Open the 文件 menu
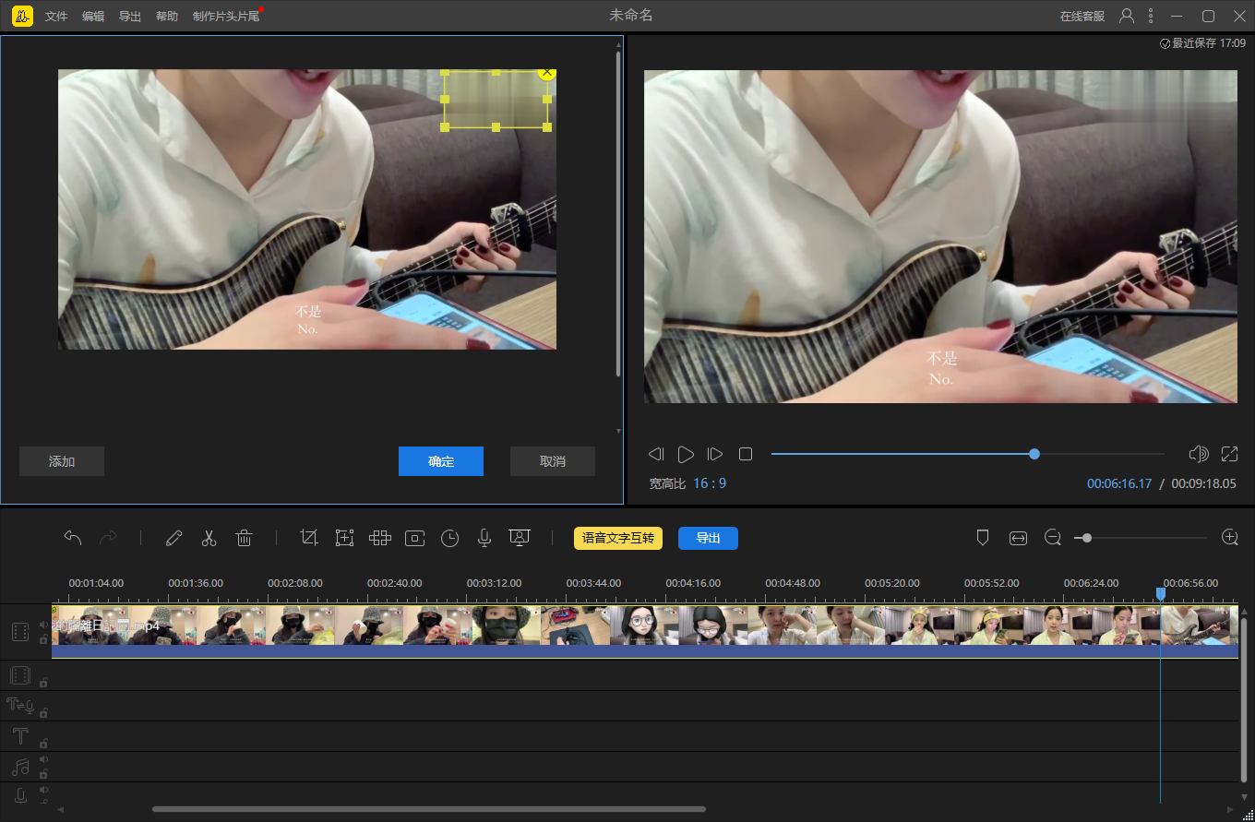Image resolution: width=1255 pixels, height=822 pixels. (x=56, y=17)
